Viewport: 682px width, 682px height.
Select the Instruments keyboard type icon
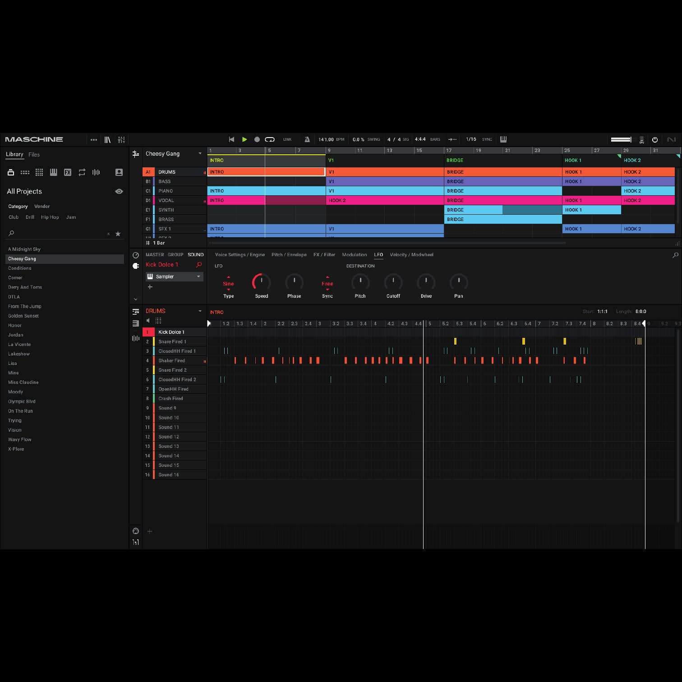(x=53, y=172)
